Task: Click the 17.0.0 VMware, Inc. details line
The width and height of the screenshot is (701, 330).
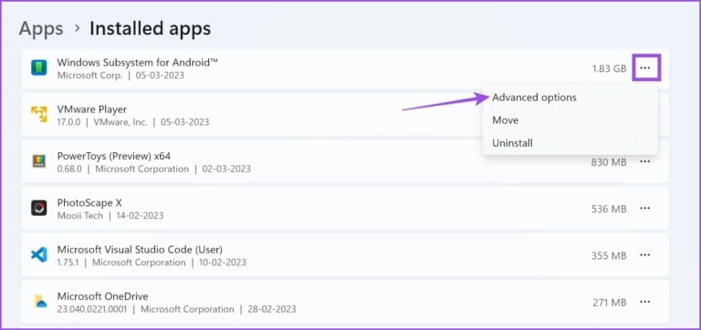Action: (x=133, y=122)
